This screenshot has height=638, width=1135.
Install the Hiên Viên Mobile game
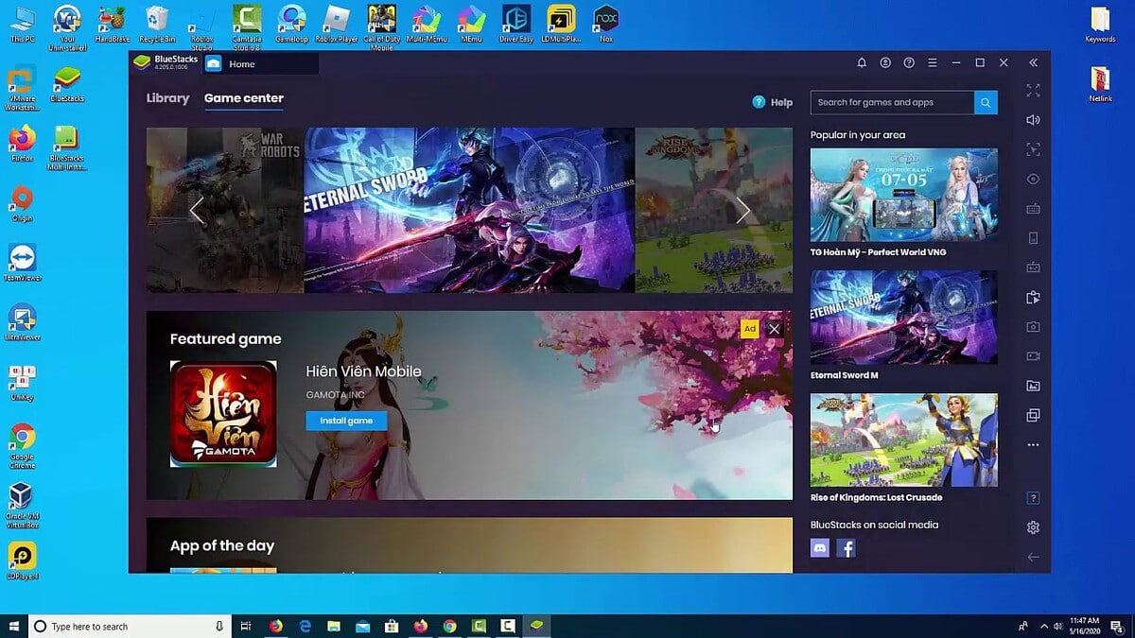[346, 420]
